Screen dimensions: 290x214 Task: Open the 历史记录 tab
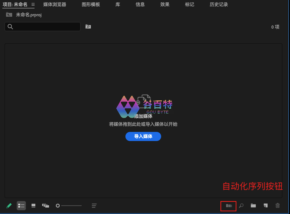click(219, 5)
